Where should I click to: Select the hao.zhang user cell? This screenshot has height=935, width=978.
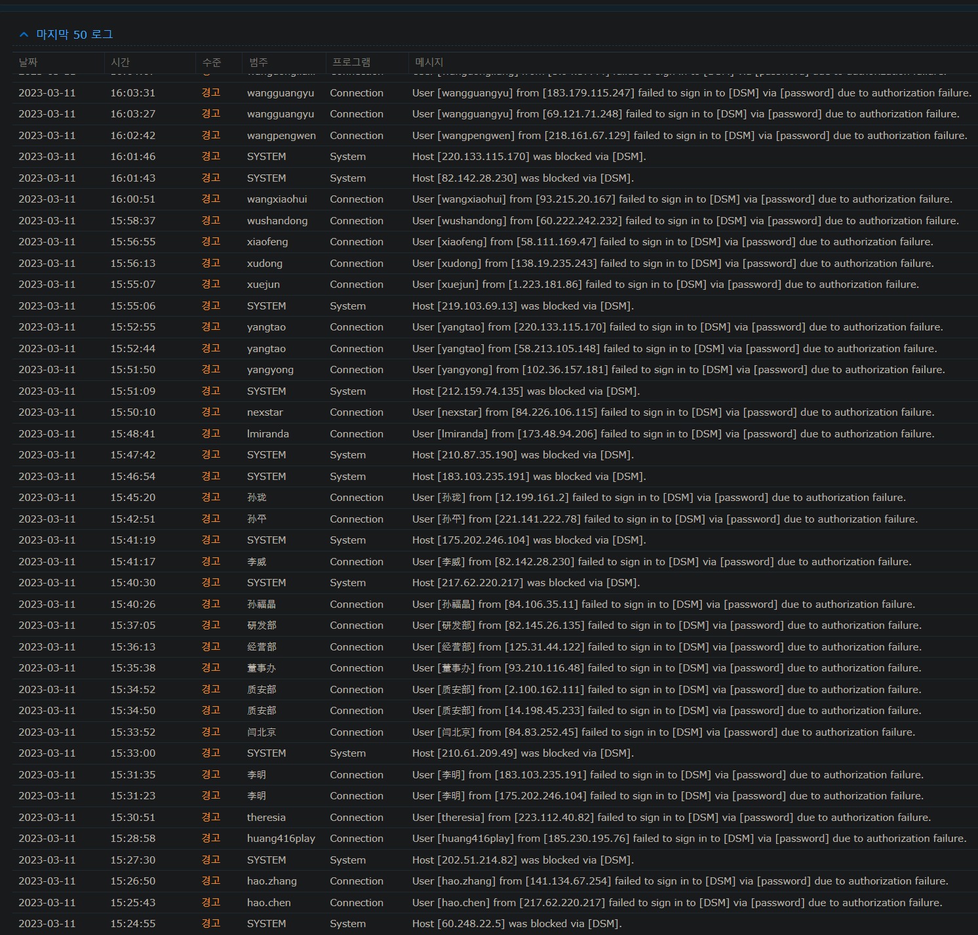coord(272,881)
